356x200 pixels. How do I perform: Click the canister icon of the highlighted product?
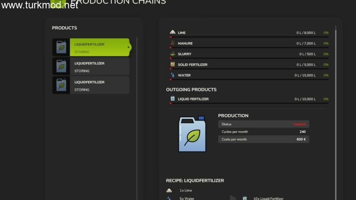pos(61,47)
